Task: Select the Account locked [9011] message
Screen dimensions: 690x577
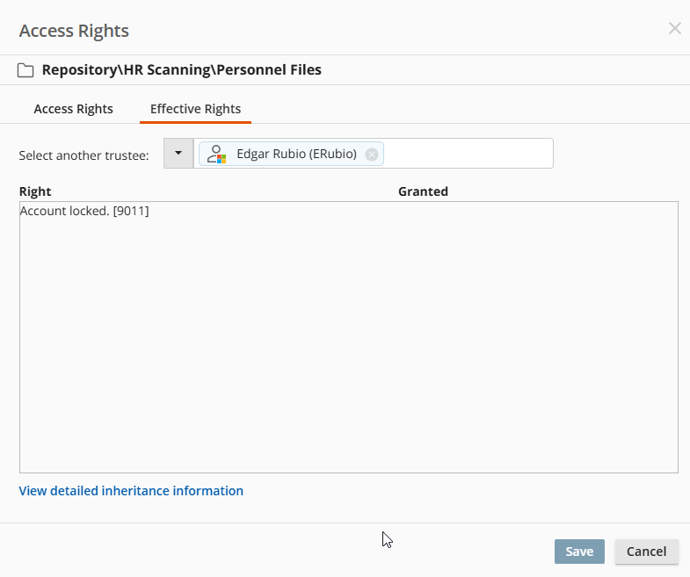Action: point(84,211)
